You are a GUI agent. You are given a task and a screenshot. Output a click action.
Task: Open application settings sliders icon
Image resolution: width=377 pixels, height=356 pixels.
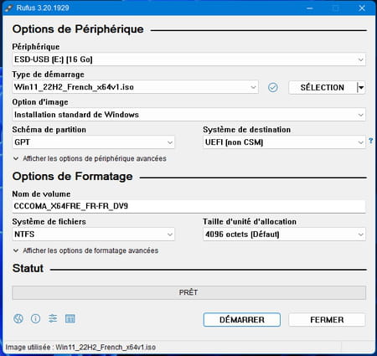click(x=53, y=318)
